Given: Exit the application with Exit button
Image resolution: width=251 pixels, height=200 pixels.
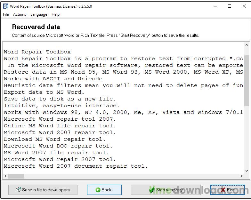Looking at the screenshot, I should tap(227, 190).
